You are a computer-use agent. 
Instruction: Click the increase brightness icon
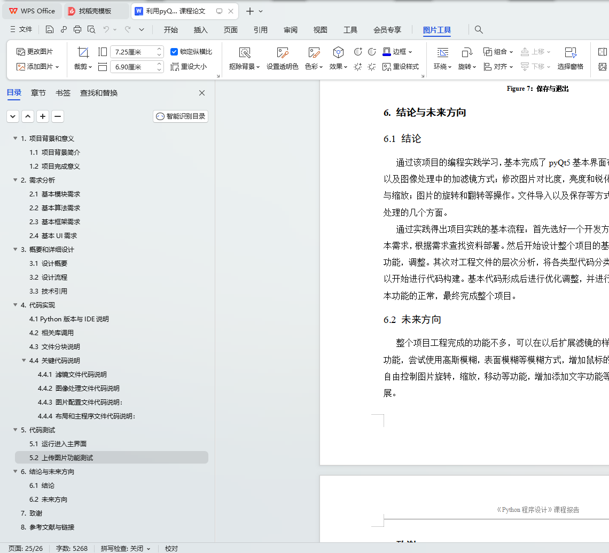coord(358,67)
